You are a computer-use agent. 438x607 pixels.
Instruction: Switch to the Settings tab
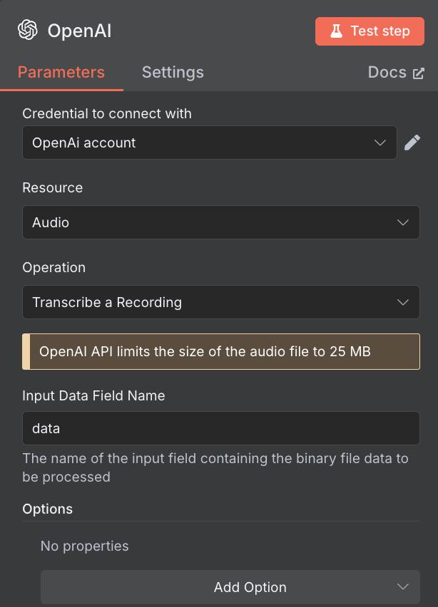tap(173, 73)
